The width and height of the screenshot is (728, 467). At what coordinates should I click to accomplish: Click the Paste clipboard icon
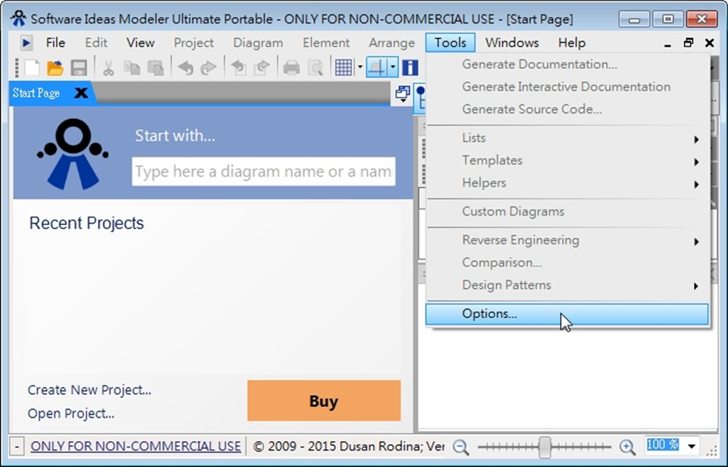click(x=155, y=67)
